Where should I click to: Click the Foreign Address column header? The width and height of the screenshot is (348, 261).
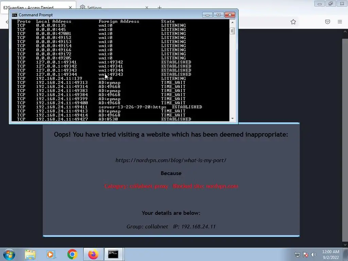[119, 21]
